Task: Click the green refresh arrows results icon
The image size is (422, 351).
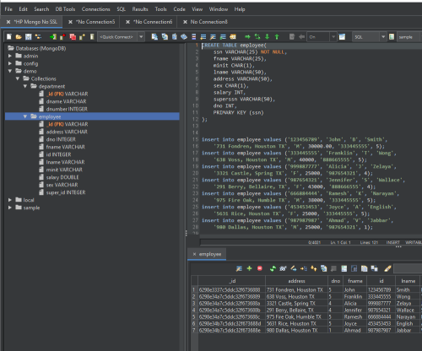Action: click(x=273, y=268)
